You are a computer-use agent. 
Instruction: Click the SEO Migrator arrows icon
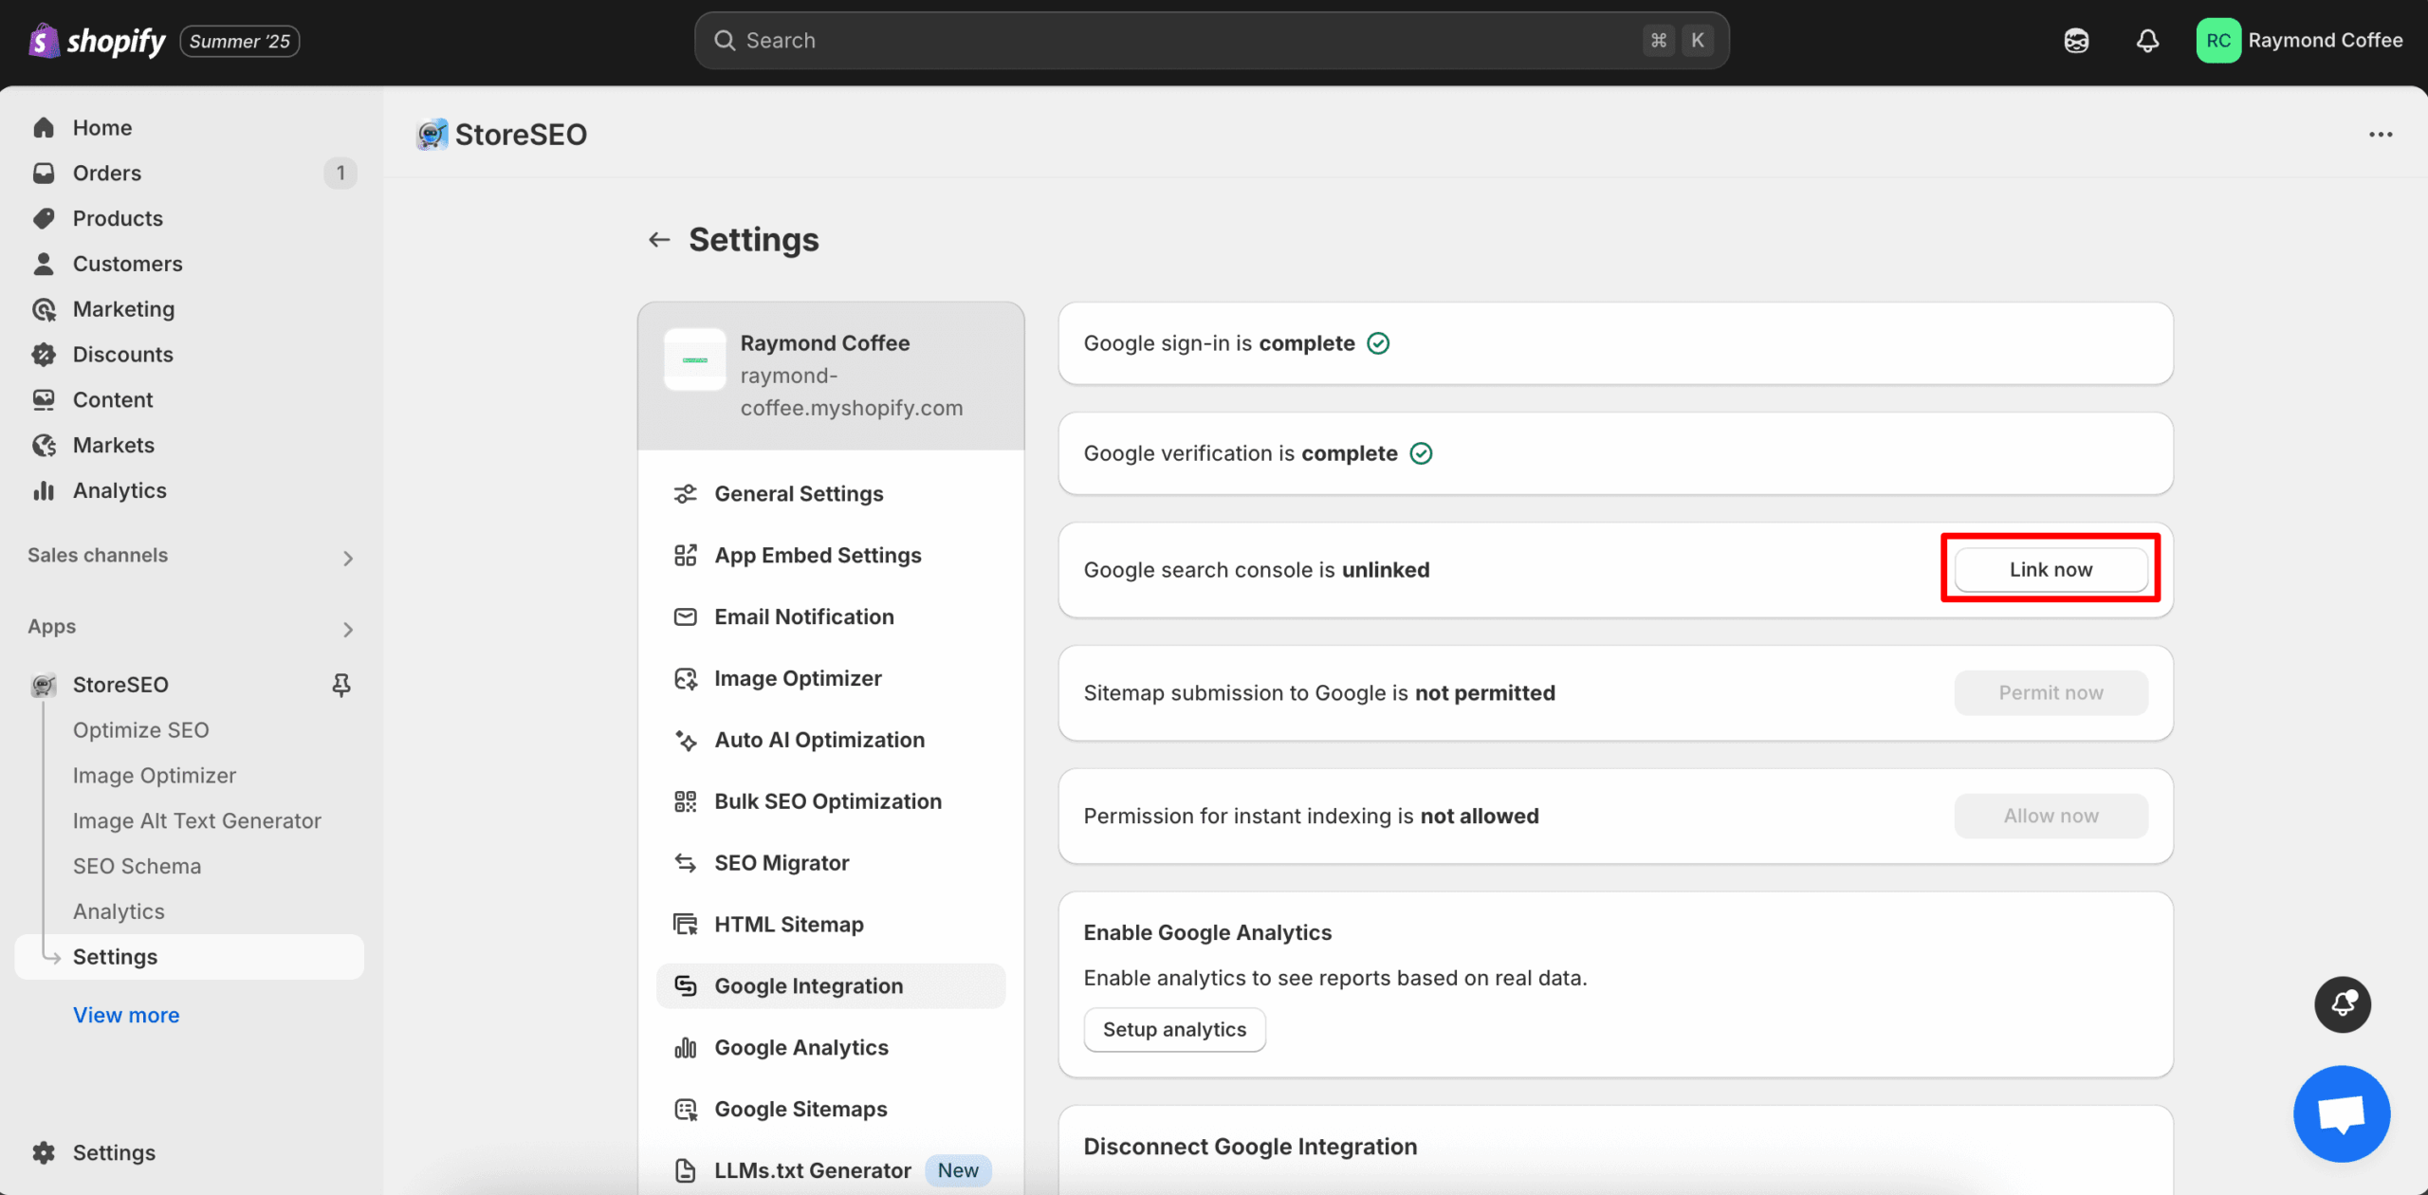[x=685, y=863]
